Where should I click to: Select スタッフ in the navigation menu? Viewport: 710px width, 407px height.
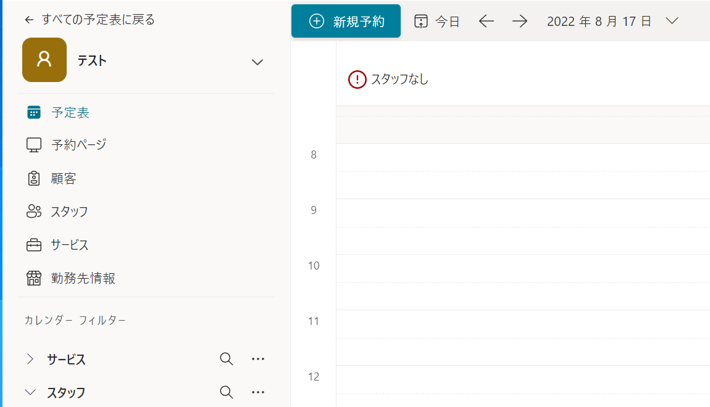69,212
